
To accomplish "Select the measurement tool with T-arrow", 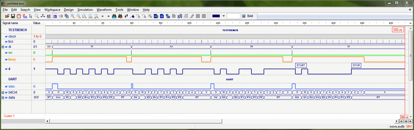I will tap(43, 16).
